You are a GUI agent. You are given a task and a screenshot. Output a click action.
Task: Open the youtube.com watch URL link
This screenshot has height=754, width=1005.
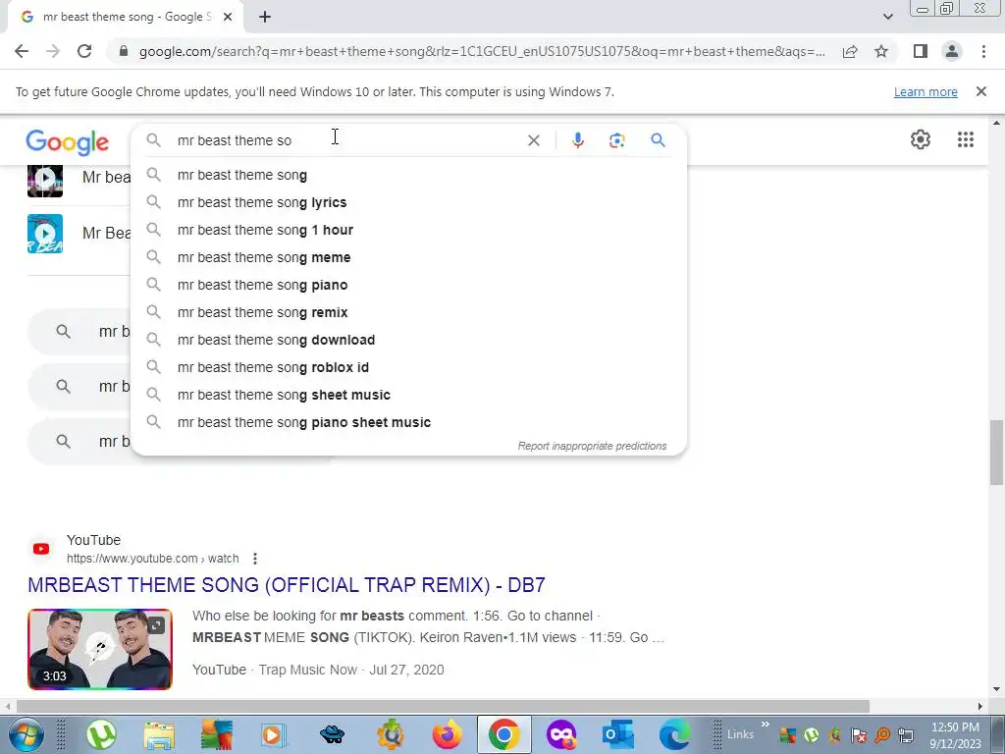point(152,559)
